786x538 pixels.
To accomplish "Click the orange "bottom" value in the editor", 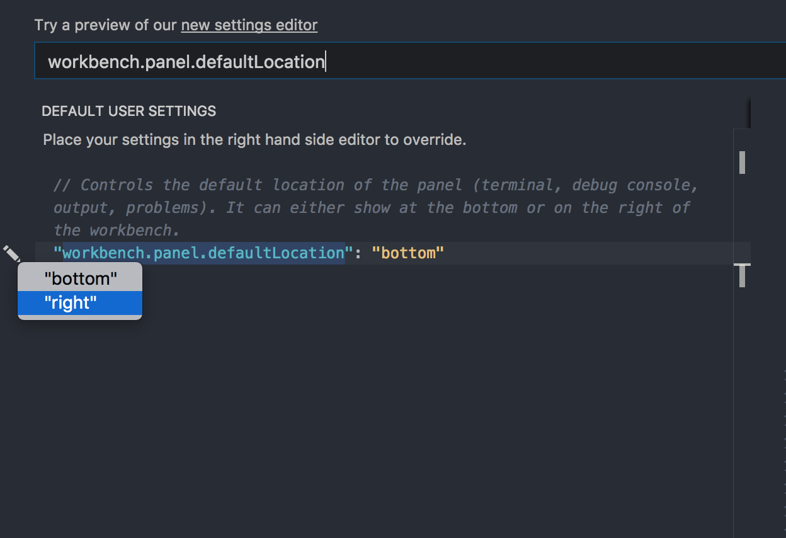I will (408, 253).
